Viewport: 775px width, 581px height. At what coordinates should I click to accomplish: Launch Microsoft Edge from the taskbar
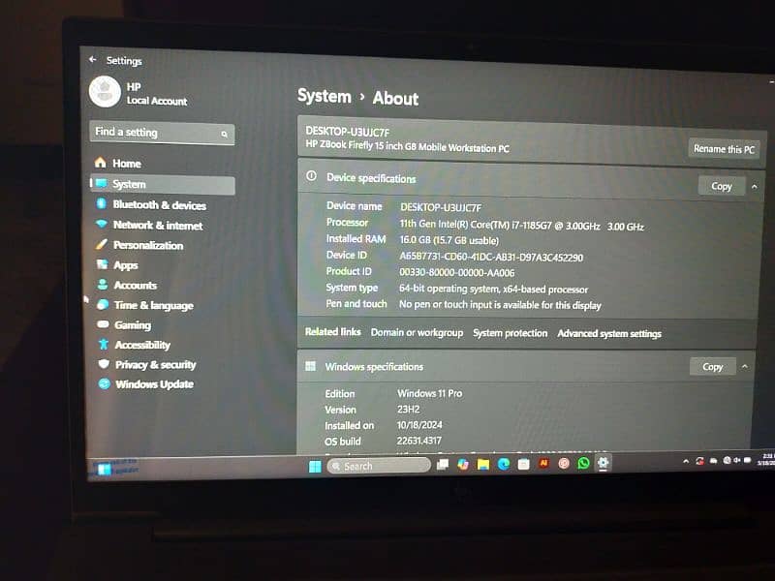503,464
